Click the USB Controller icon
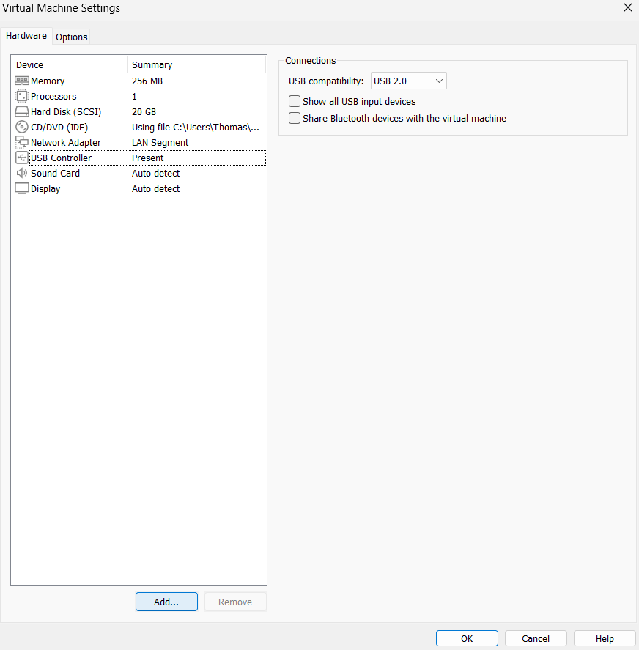This screenshot has width=639, height=650. pos(21,158)
